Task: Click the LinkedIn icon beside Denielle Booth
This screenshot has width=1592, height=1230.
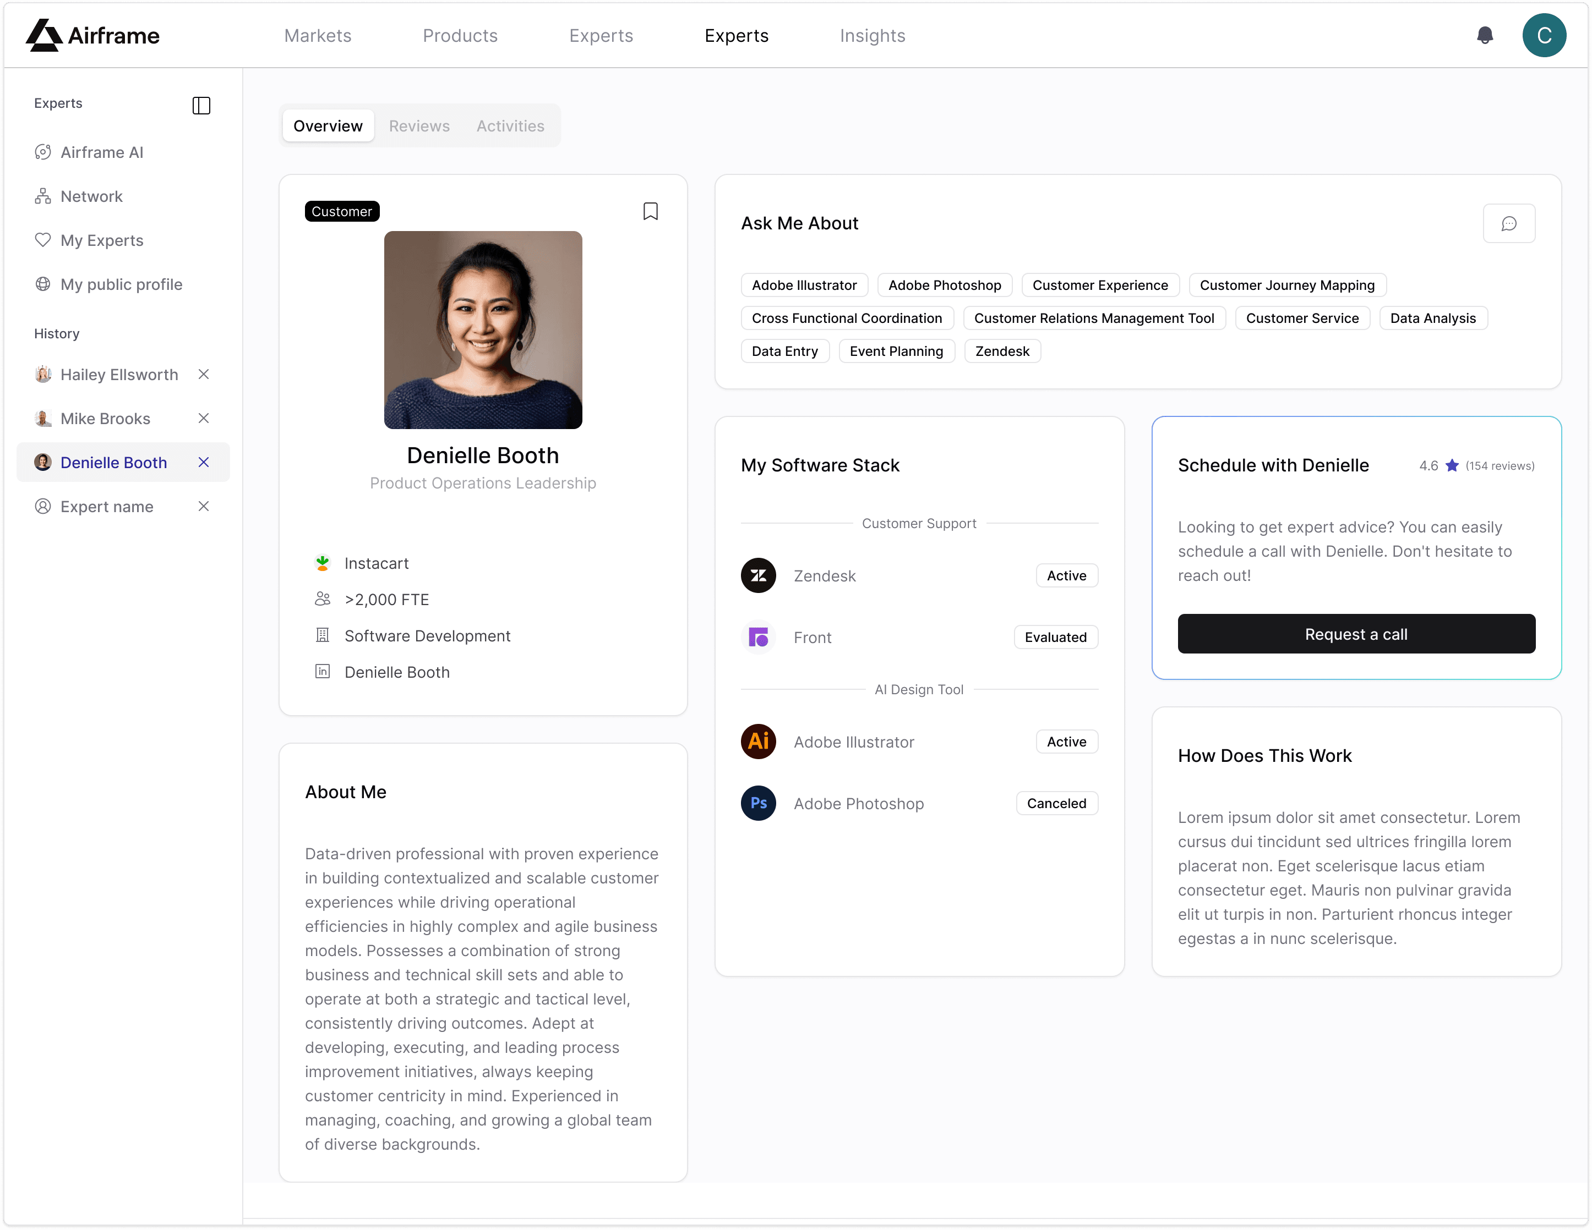Action: click(x=322, y=672)
